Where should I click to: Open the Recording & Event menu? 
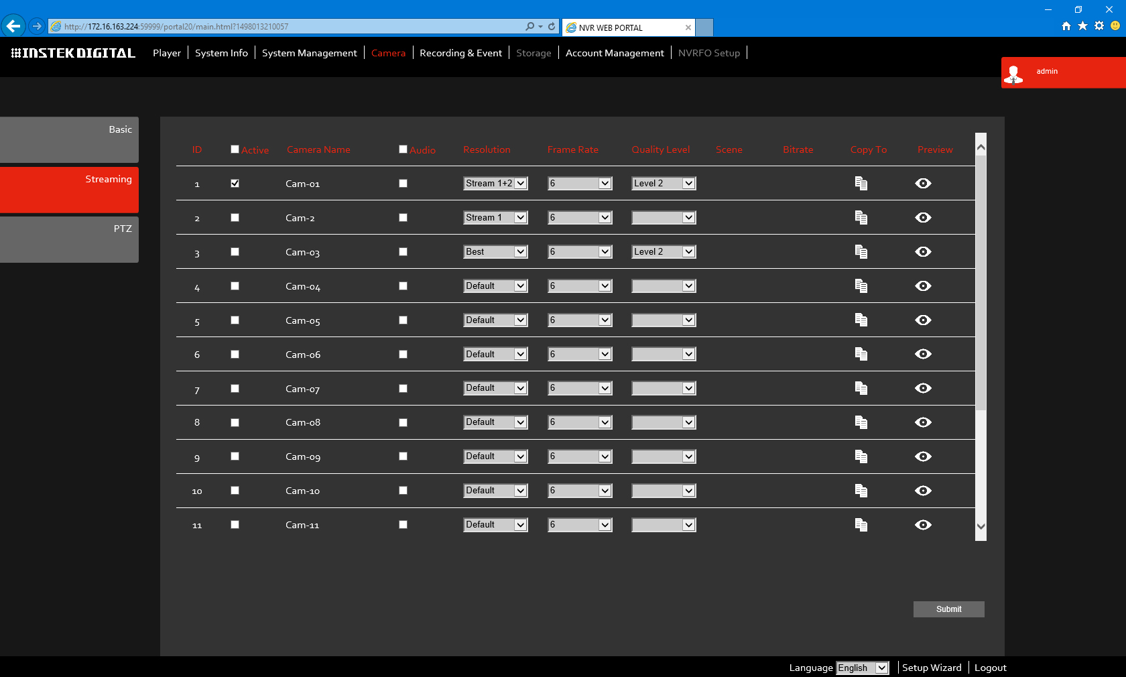point(460,53)
